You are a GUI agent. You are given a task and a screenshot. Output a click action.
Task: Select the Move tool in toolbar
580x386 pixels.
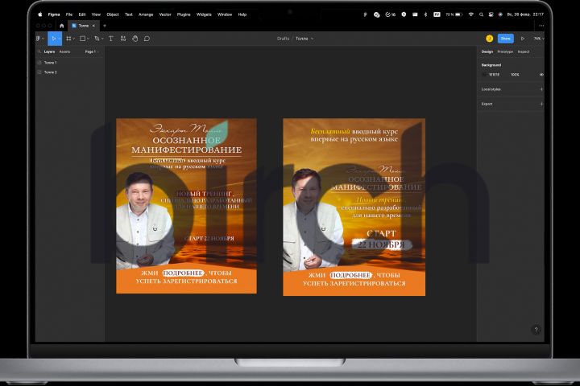(54, 38)
